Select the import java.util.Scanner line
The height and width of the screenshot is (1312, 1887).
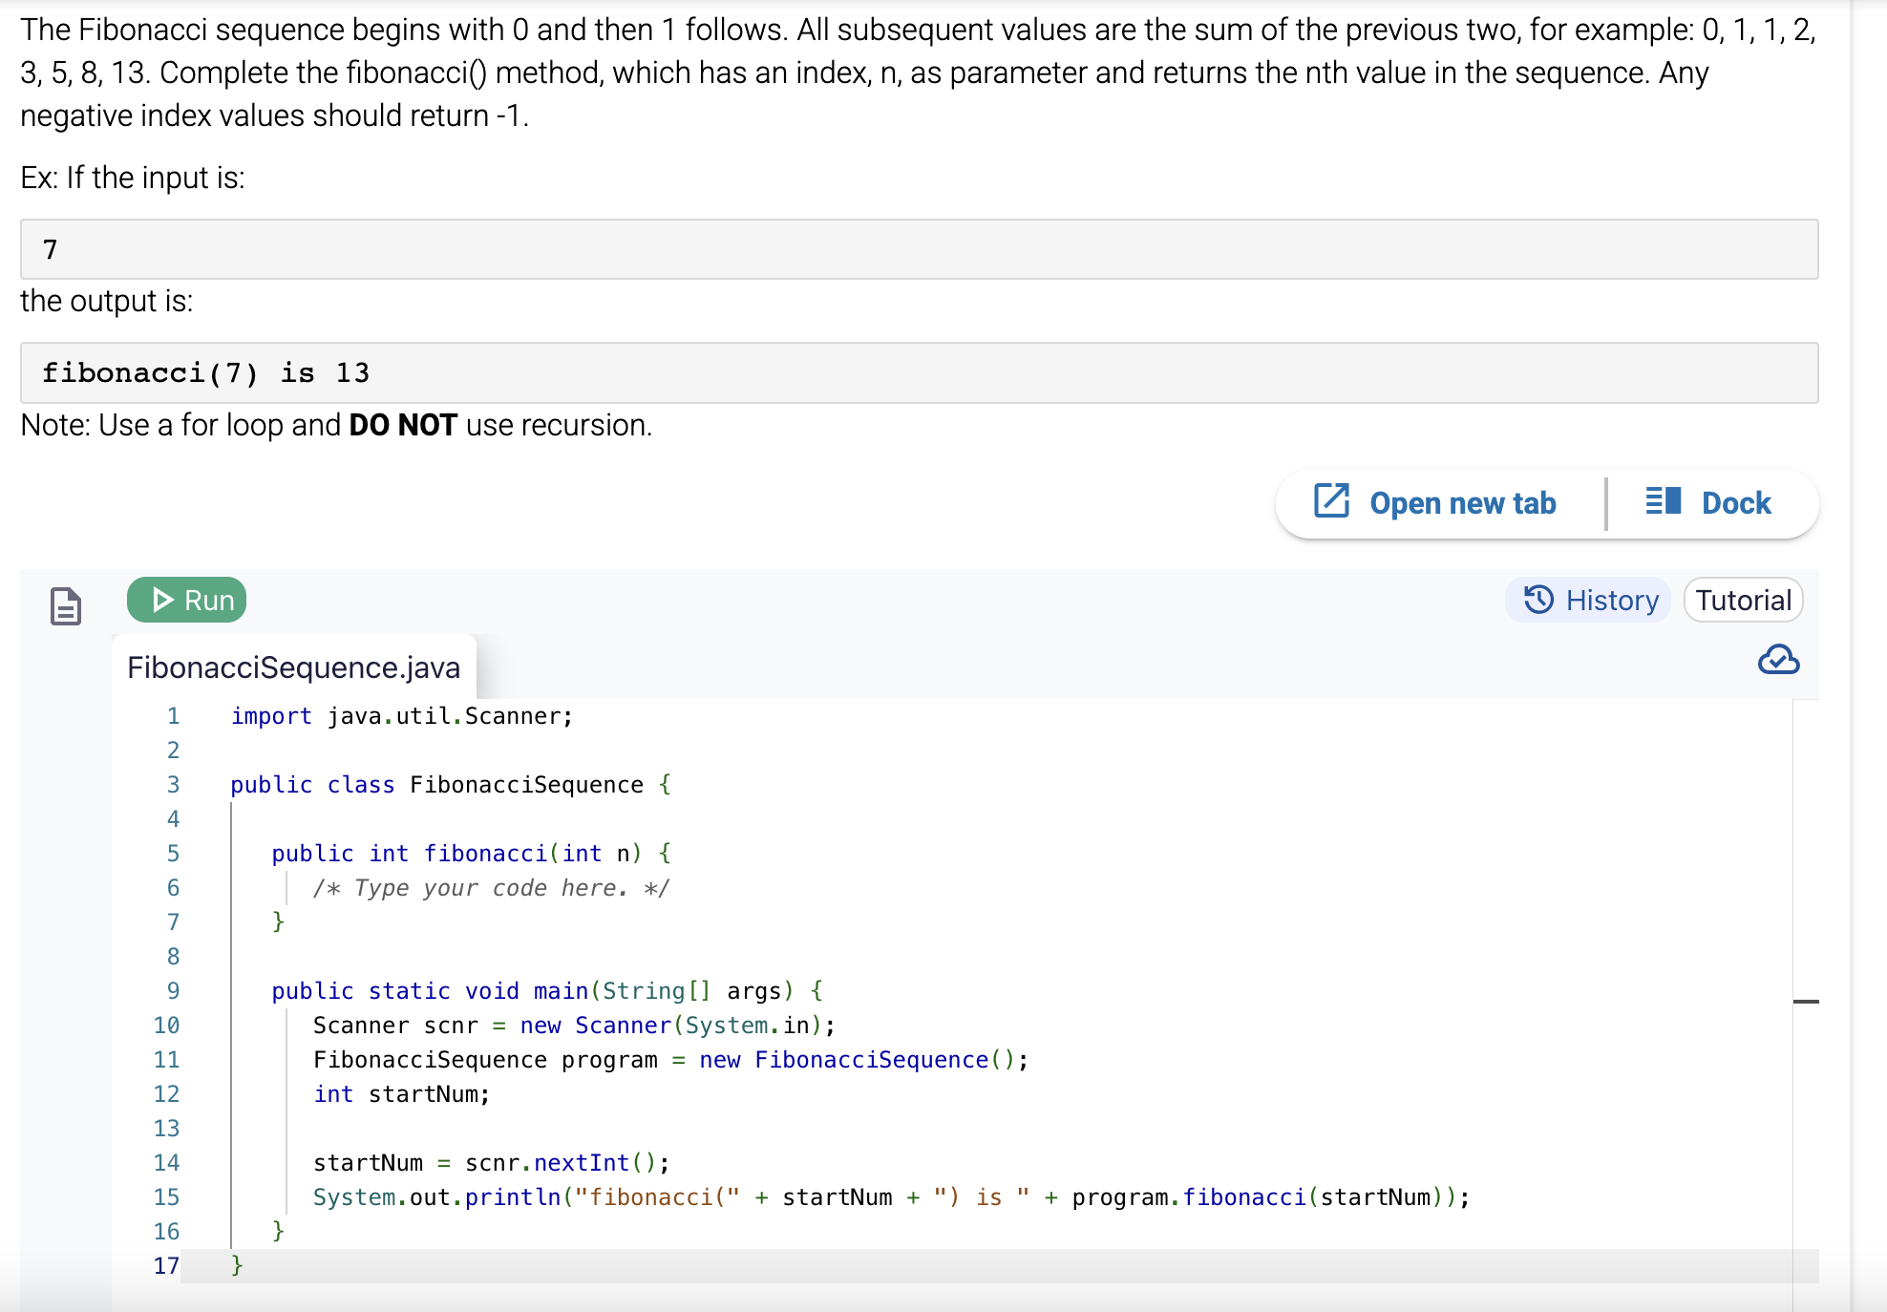(x=399, y=715)
